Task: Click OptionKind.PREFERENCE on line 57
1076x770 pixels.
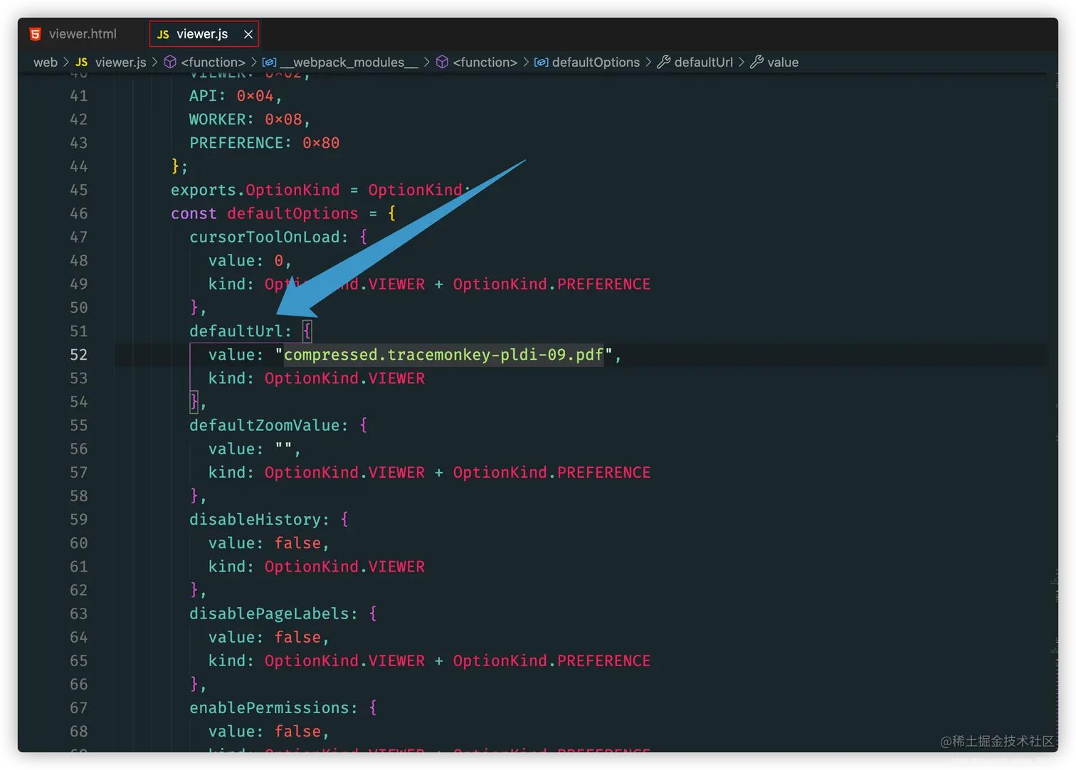Action: tap(552, 473)
